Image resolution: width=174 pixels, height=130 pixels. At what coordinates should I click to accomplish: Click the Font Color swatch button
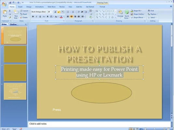coord(61,17)
